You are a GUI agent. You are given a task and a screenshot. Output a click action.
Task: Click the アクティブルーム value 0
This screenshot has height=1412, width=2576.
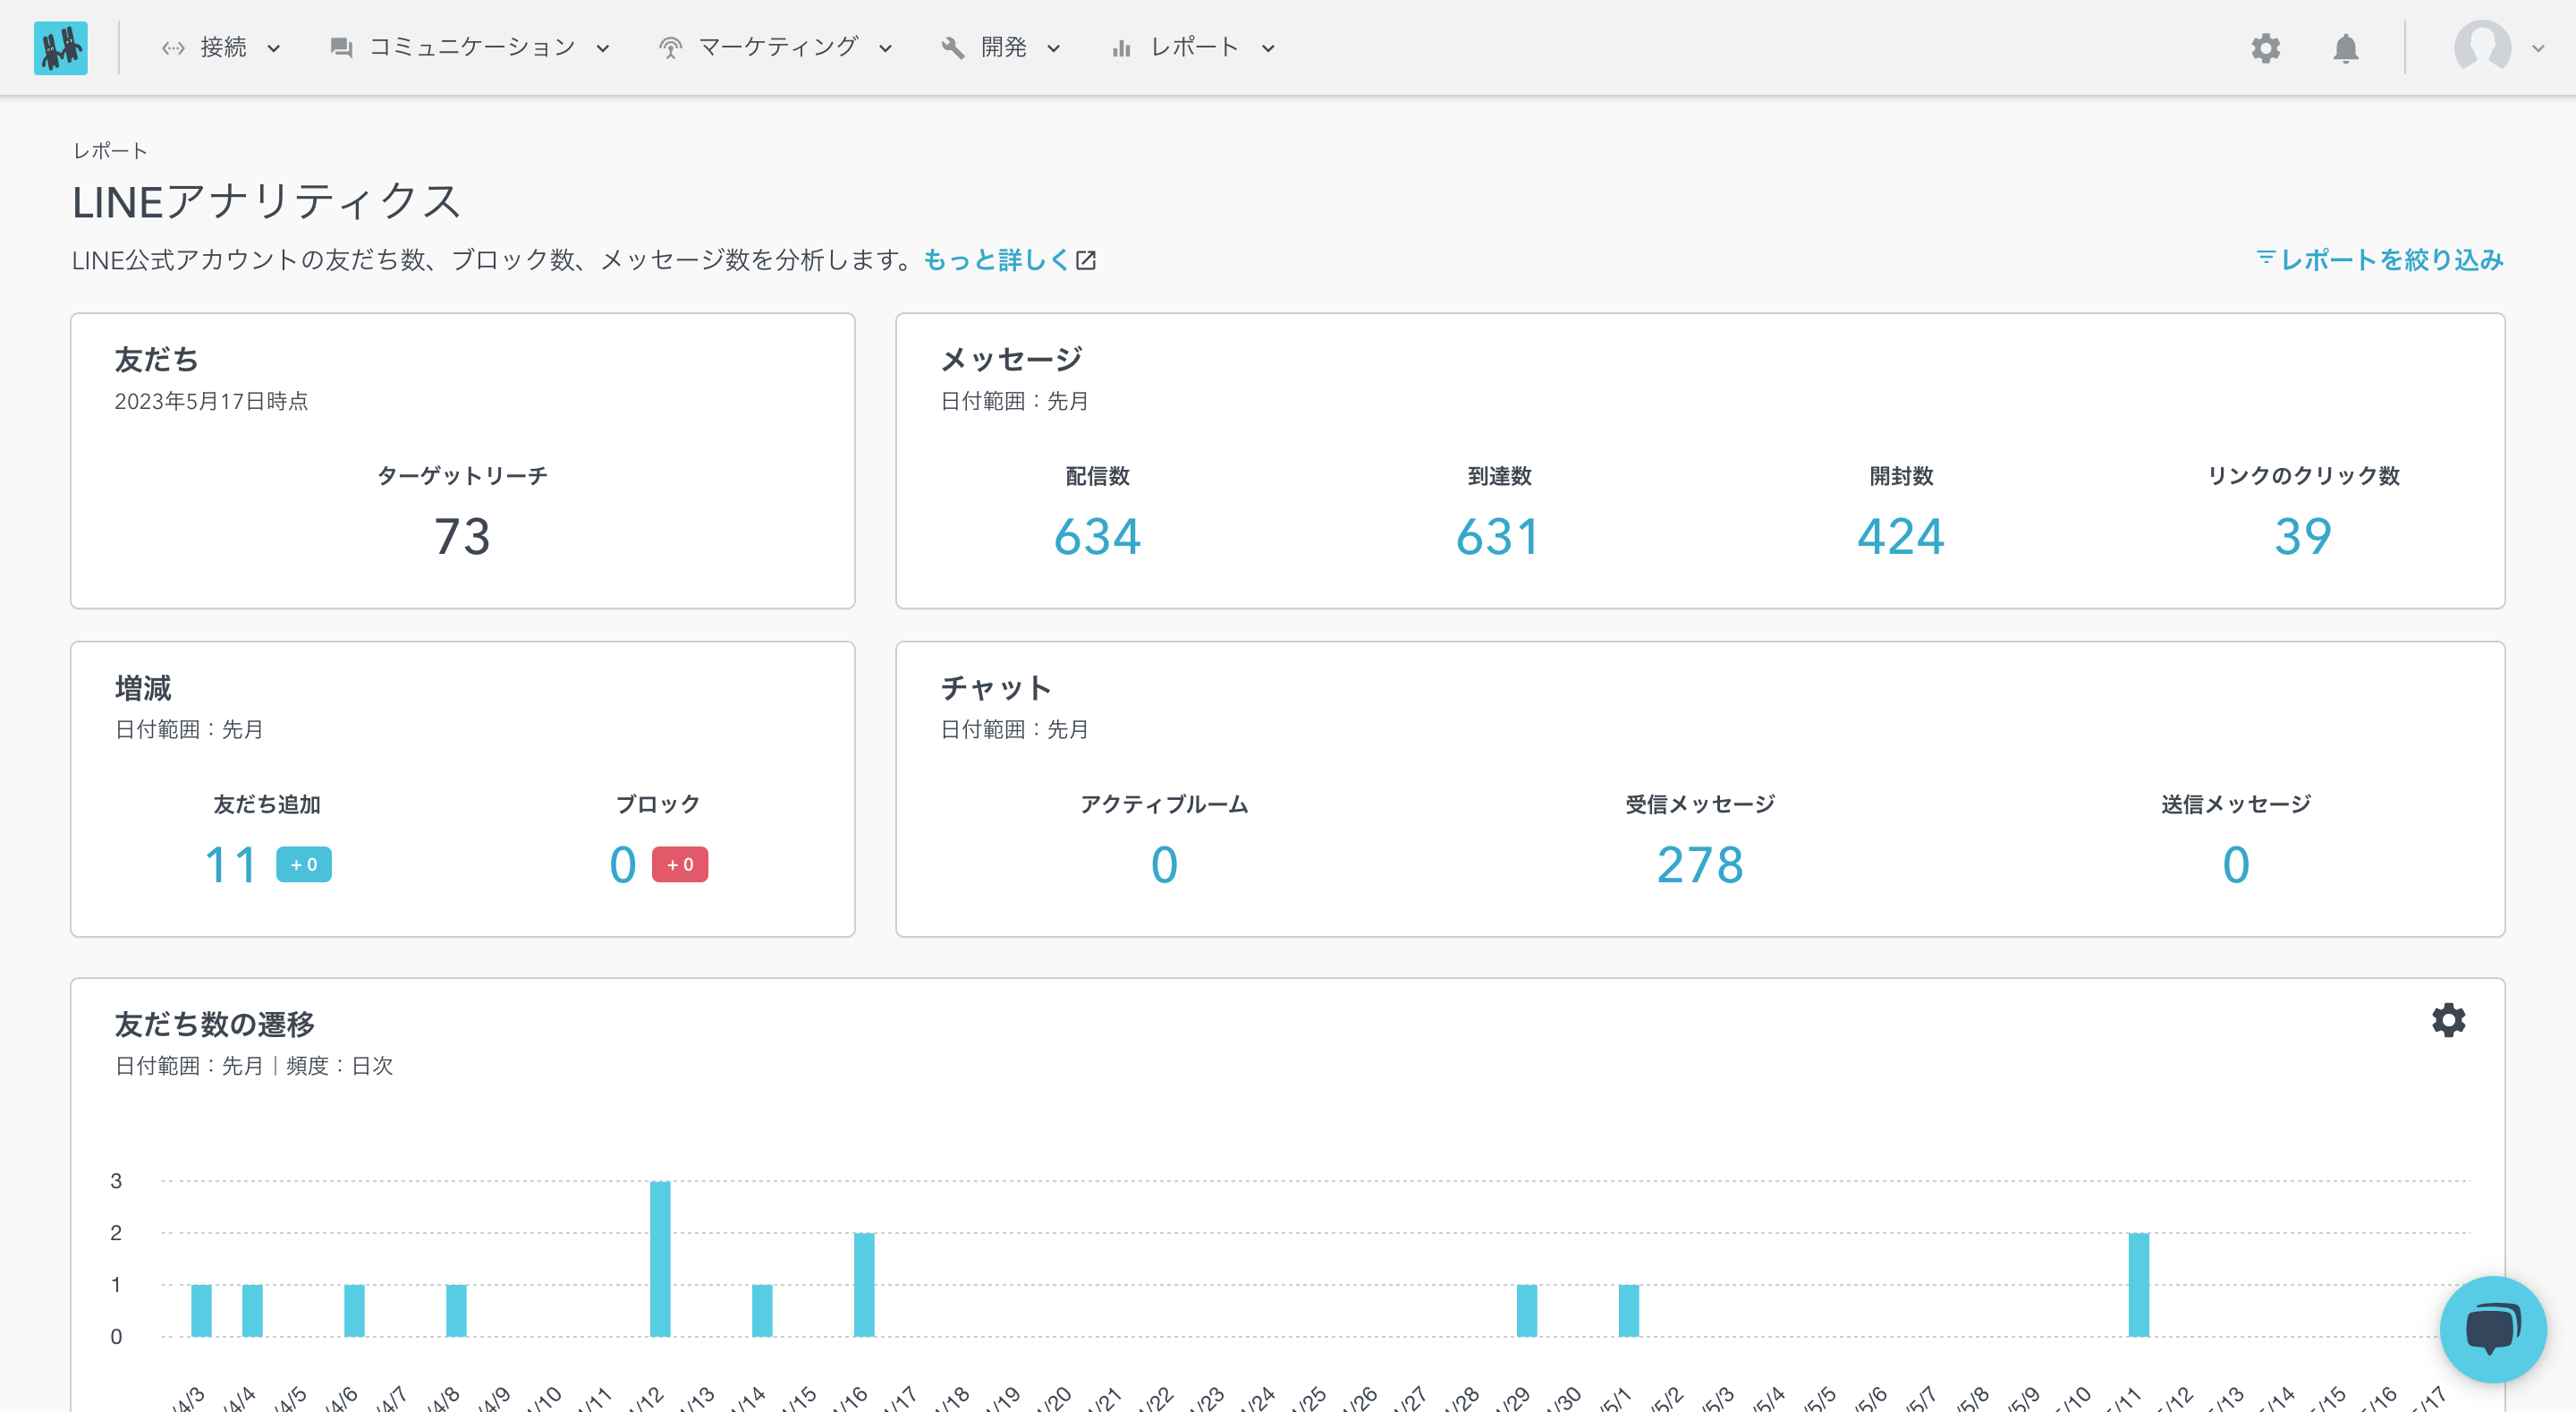(1164, 864)
